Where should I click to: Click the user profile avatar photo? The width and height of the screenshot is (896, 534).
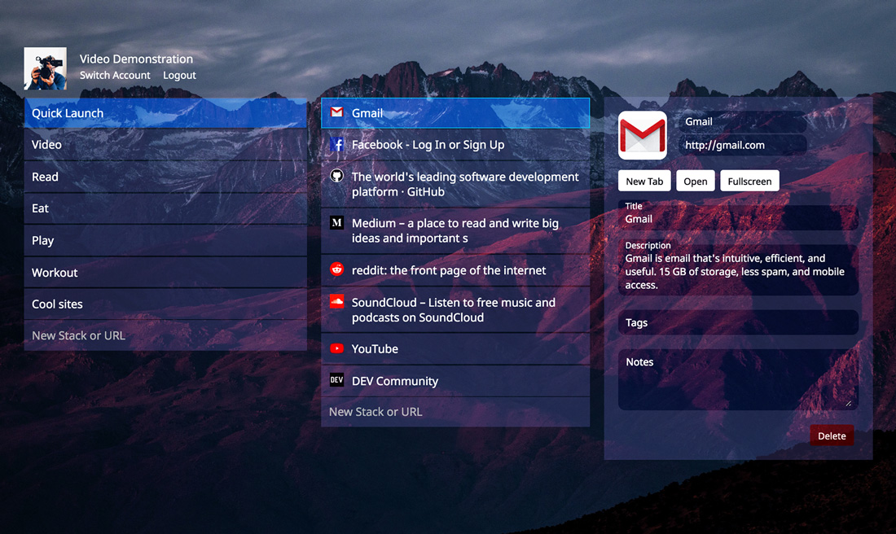coord(45,68)
